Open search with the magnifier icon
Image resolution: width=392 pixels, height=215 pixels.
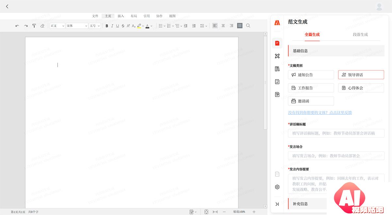(248, 26)
